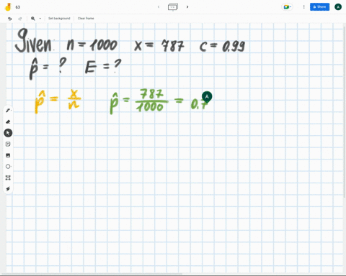Redo the last action

[20, 19]
